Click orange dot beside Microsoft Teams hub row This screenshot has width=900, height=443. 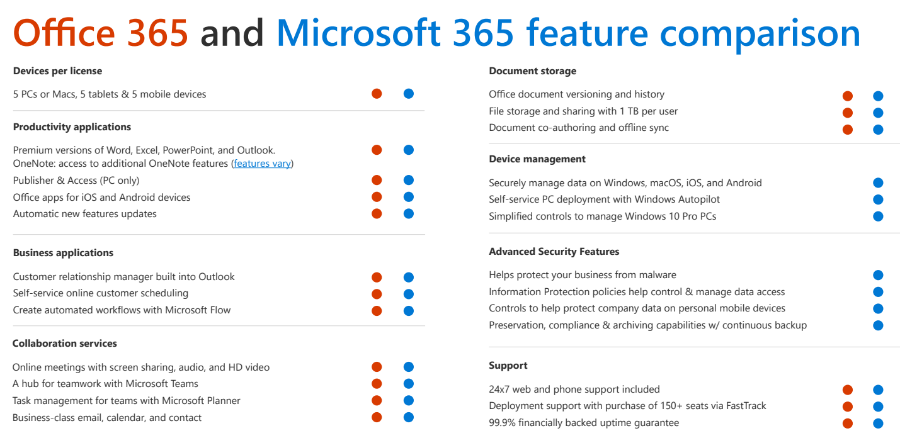377,384
